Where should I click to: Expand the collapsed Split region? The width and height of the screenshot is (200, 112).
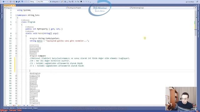point(16,88)
